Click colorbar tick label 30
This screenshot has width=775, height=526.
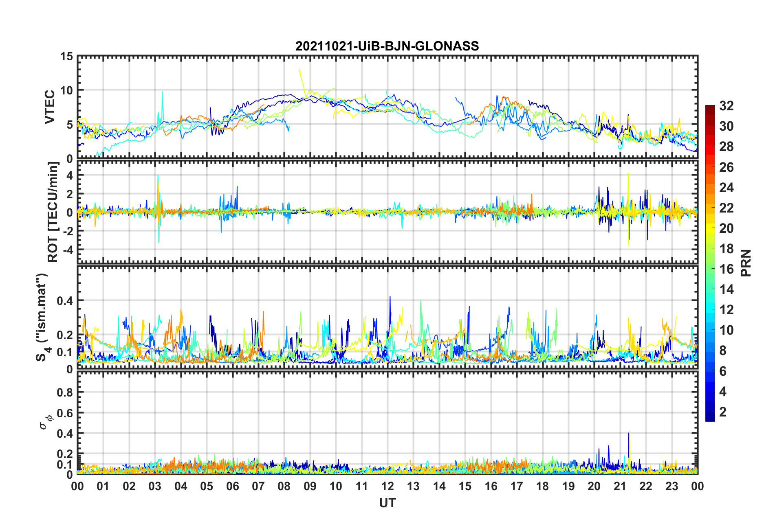tap(727, 126)
